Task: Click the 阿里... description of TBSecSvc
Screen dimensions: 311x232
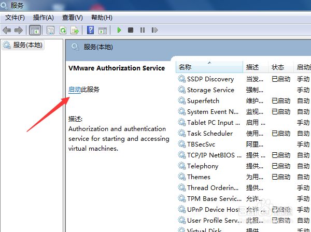Action: [255, 144]
